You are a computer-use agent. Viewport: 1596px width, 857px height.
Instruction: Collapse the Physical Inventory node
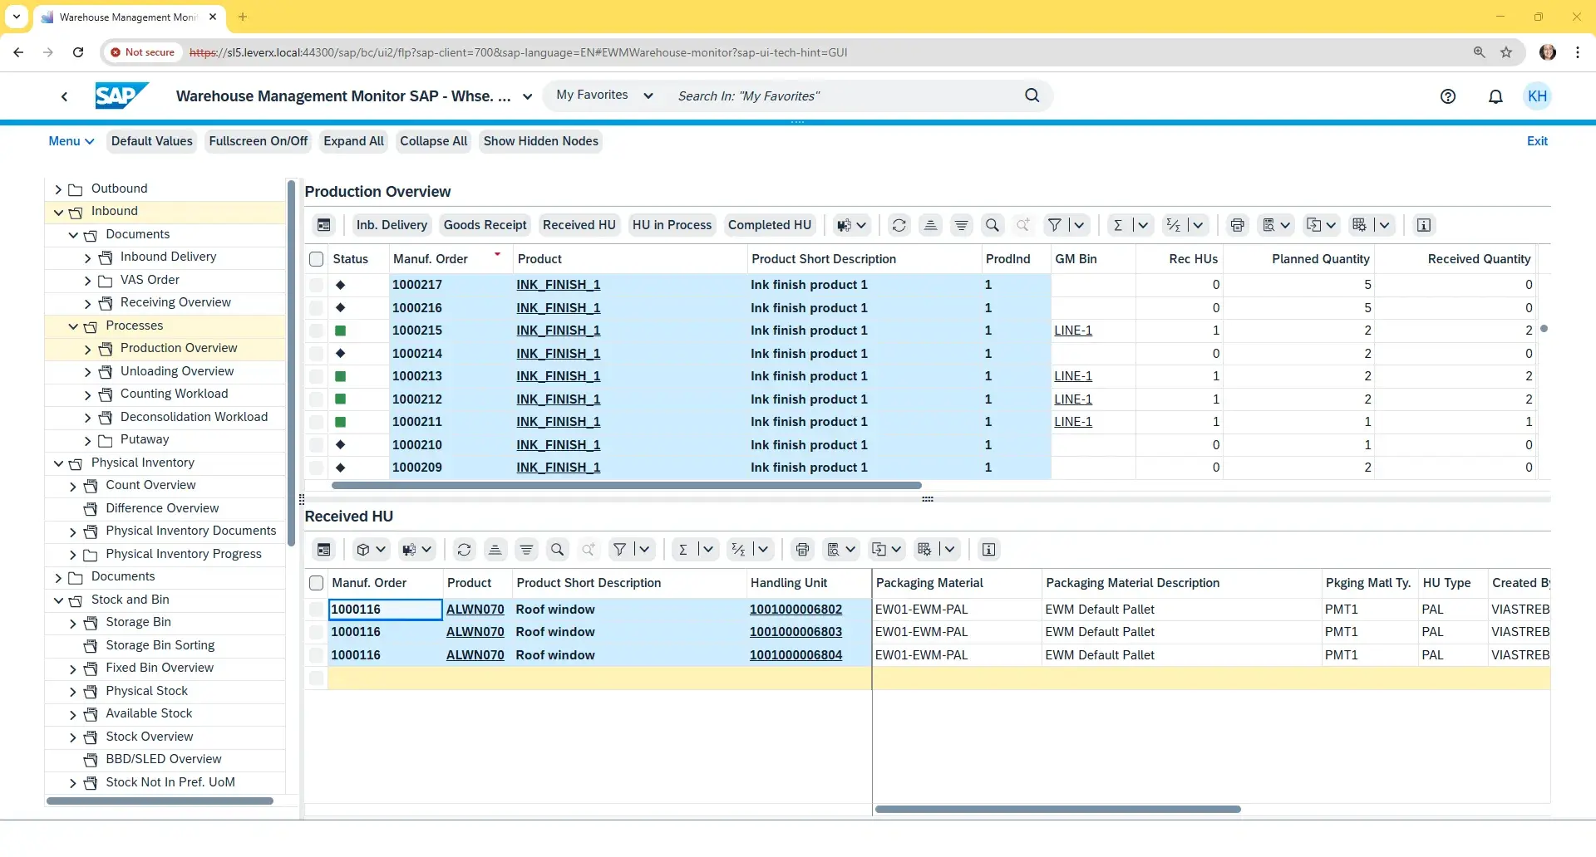click(x=58, y=463)
